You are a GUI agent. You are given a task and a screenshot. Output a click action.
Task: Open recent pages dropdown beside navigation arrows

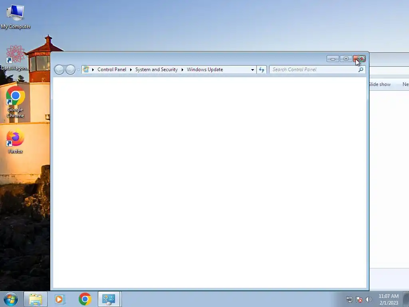(x=78, y=70)
